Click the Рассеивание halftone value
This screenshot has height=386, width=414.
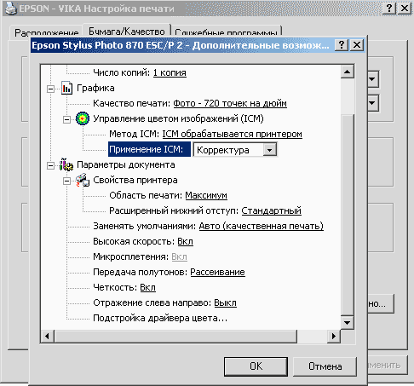click(x=217, y=272)
